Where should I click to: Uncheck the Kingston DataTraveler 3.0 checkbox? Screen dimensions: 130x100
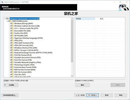pyautogui.click(x=7, y=18)
